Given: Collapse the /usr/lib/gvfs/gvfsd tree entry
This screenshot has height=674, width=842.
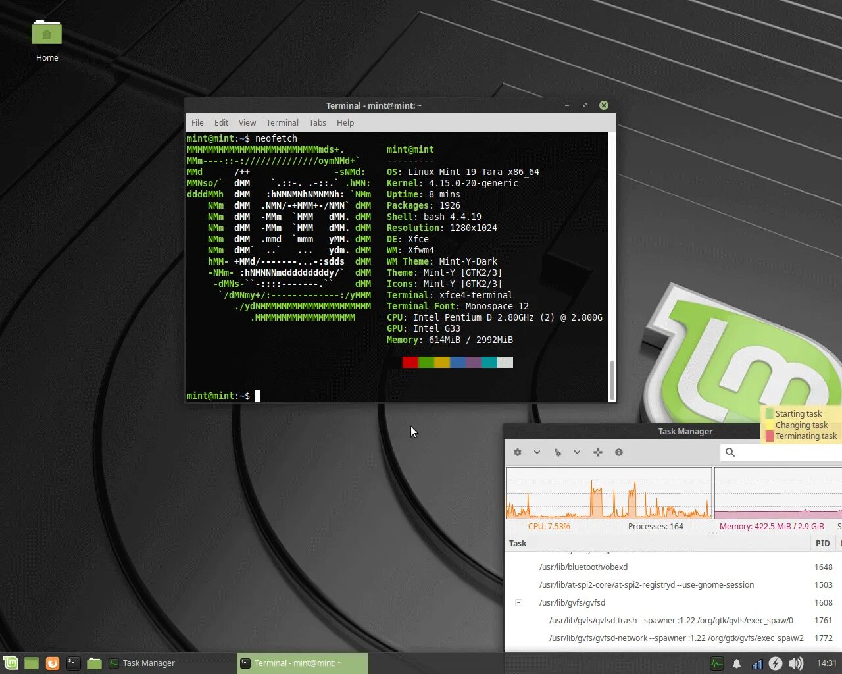Looking at the screenshot, I should point(518,602).
